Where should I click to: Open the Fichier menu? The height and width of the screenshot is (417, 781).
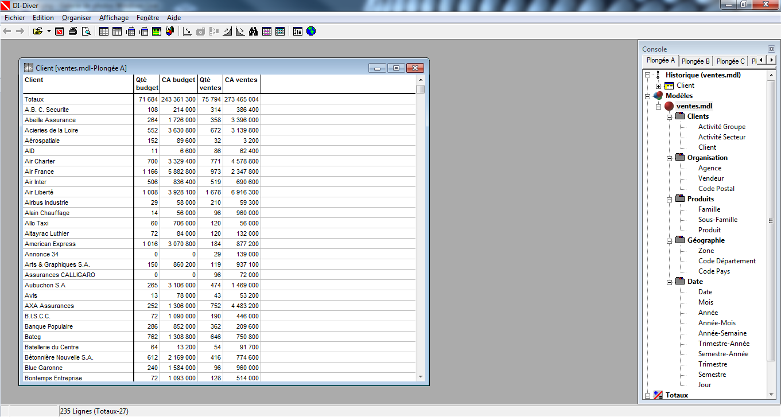click(x=14, y=18)
